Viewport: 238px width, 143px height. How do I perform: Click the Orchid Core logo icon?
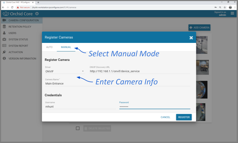tap(6, 14)
